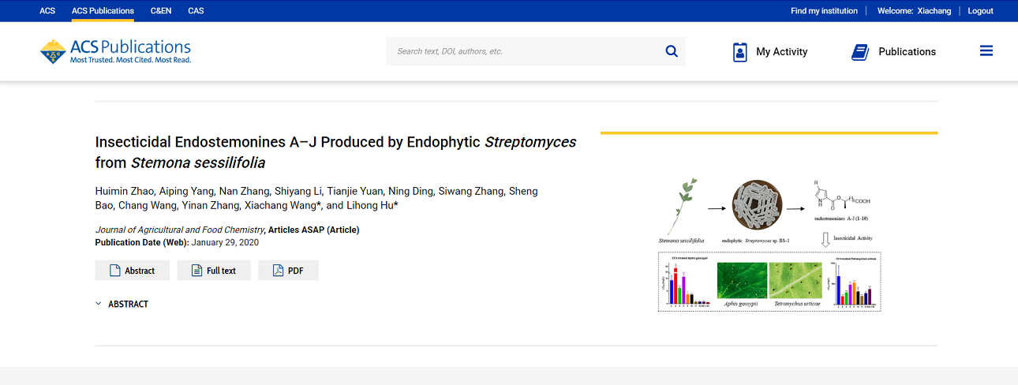Click the Abstract document icon
The image size is (1018, 385).
pyautogui.click(x=115, y=271)
